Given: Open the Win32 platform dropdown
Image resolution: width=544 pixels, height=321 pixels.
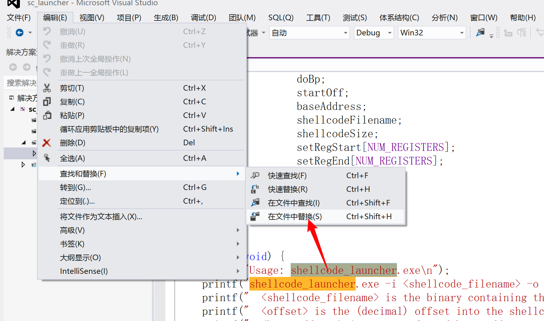Looking at the screenshot, I should [432, 33].
